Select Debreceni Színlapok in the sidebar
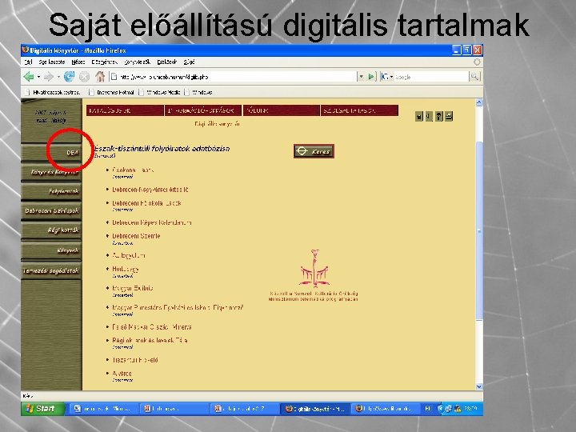 tap(51, 211)
